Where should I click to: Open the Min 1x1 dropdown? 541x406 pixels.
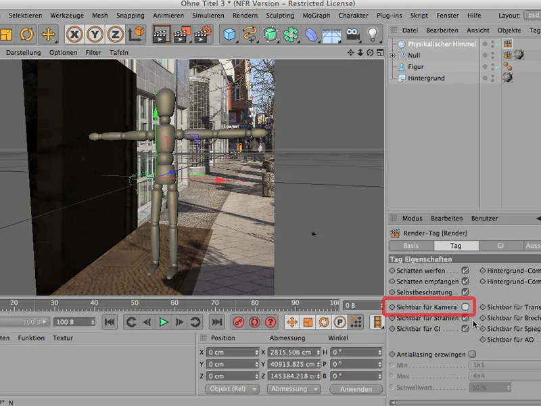504,365
